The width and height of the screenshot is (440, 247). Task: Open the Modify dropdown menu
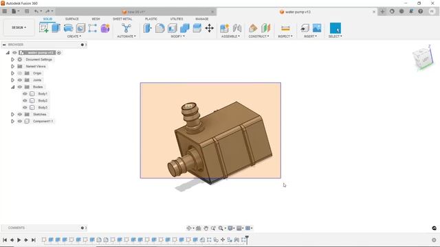click(177, 36)
